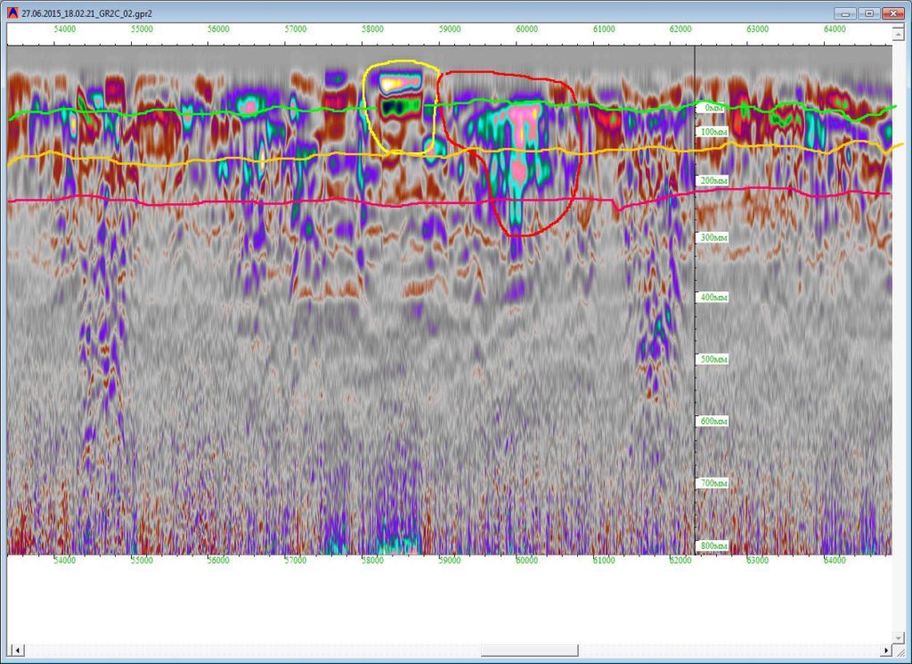Click the application icon in the title bar
912x664 pixels.
click(x=12, y=12)
